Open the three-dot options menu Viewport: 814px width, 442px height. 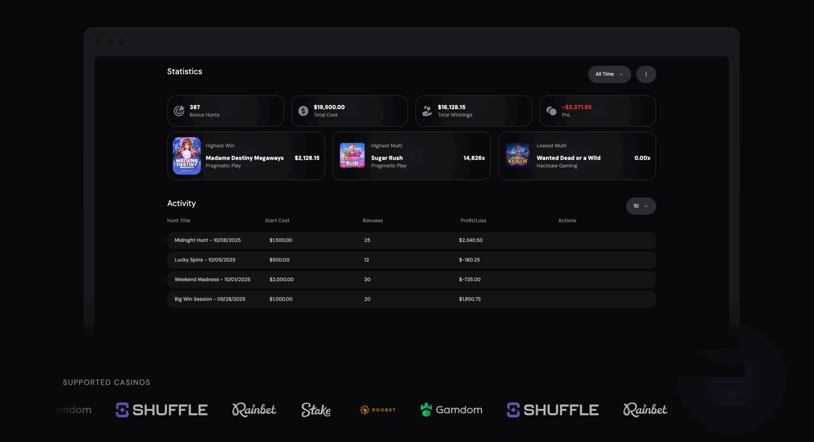[646, 74]
